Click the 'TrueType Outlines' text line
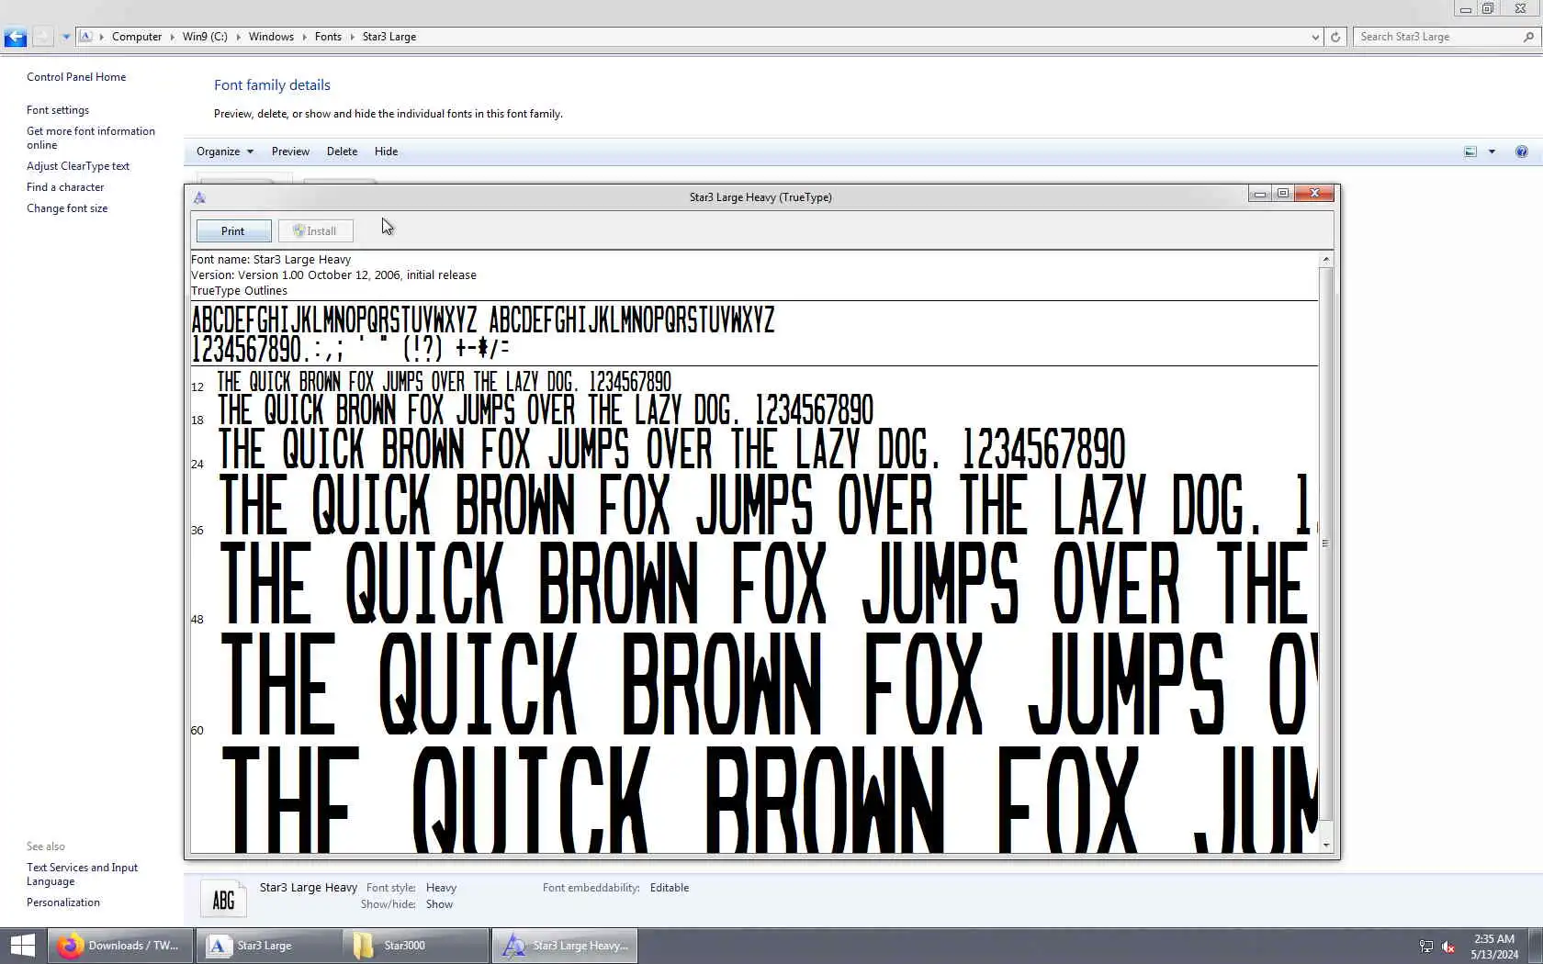 click(x=239, y=291)
